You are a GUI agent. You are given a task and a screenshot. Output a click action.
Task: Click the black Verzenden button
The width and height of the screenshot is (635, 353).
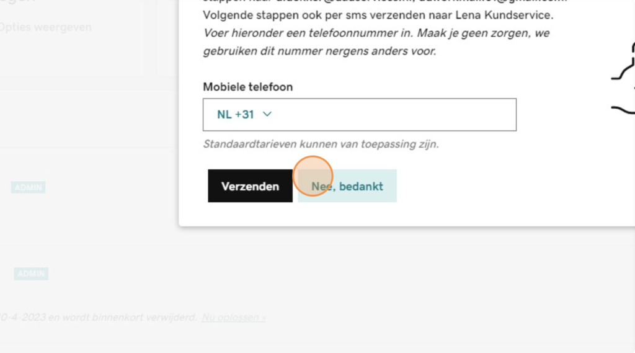(250, 186)
